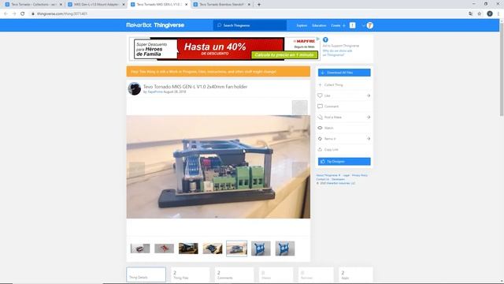Open the Create menu
This screenshot has height=284, width=504.
click(x=338, y=25)
